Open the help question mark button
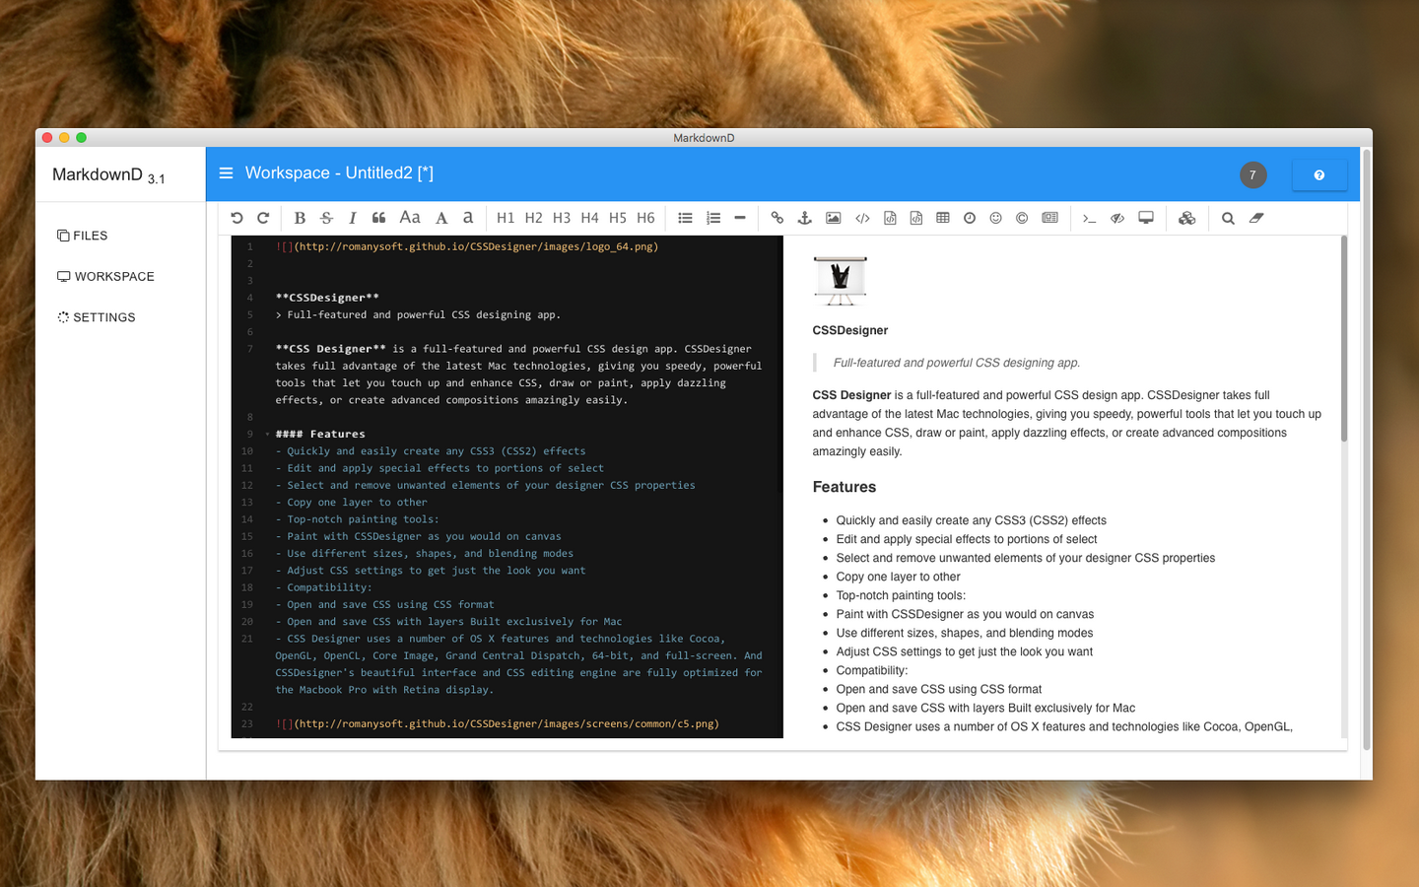The height and width of the screenshot is (887, 1419). tap(1319, 174)
